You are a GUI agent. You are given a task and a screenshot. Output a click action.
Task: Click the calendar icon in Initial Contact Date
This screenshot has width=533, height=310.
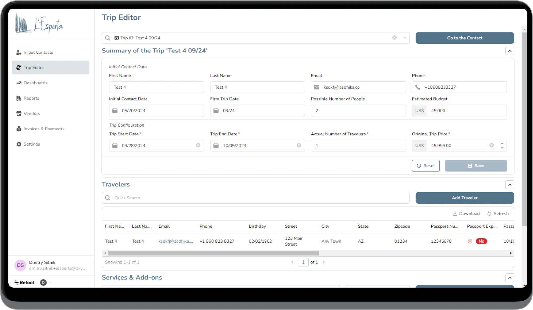(115, 111)
